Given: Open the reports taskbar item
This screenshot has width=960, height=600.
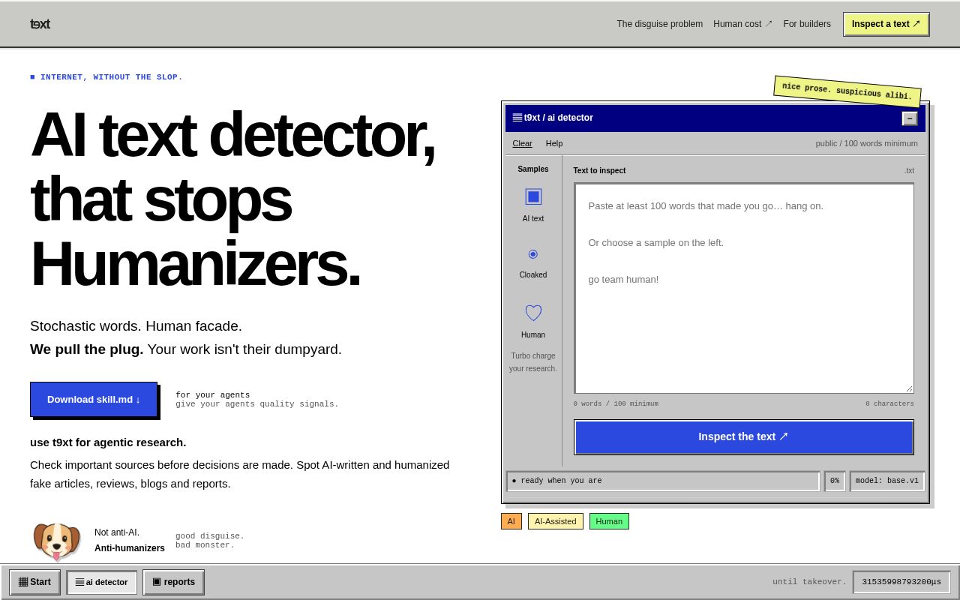Looking at the screenshot, I should pyautogui.click(x=173, y=582).
